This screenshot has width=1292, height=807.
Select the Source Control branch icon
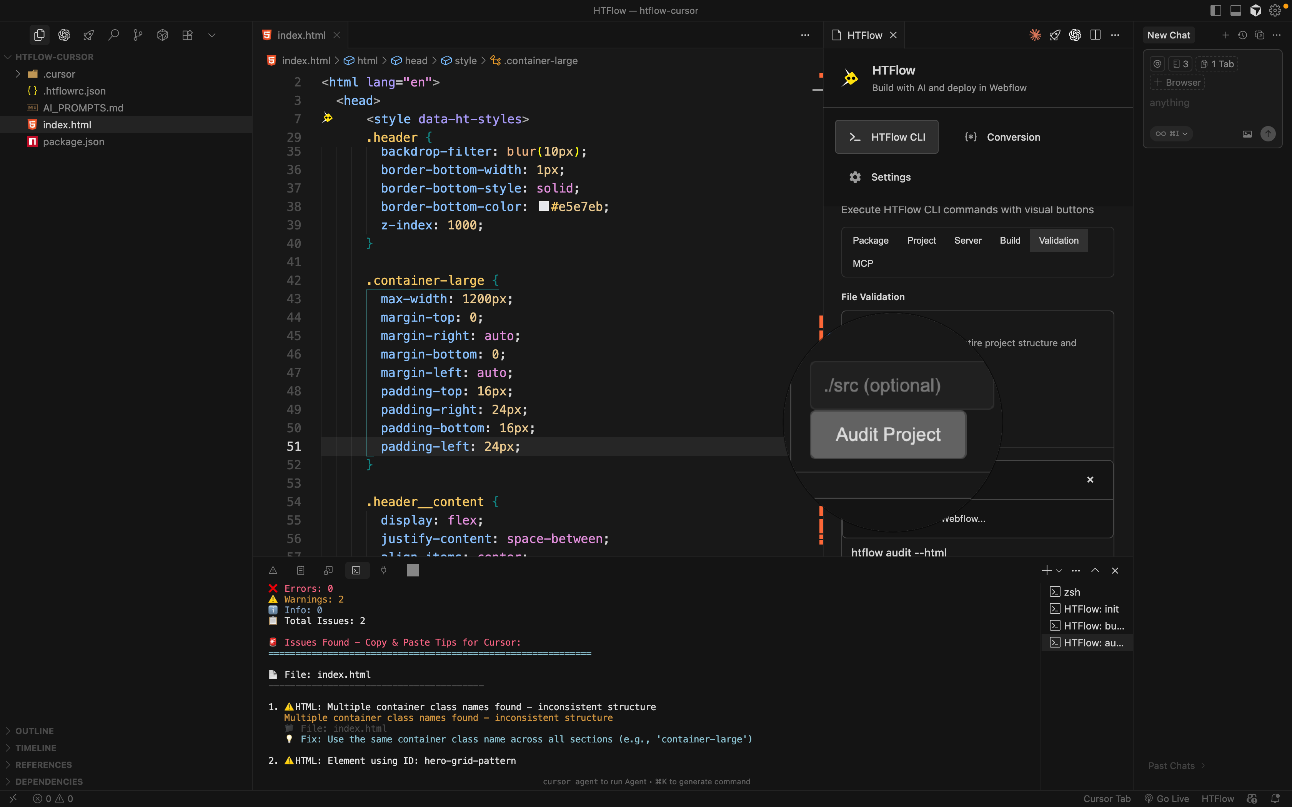(138, 35)
